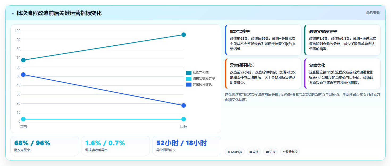Click the 100 y-axis tick label

pyautogui.click(x=18, y=31)
